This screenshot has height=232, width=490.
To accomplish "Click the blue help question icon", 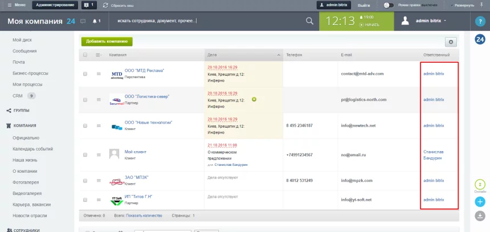I will pos(480,21).
